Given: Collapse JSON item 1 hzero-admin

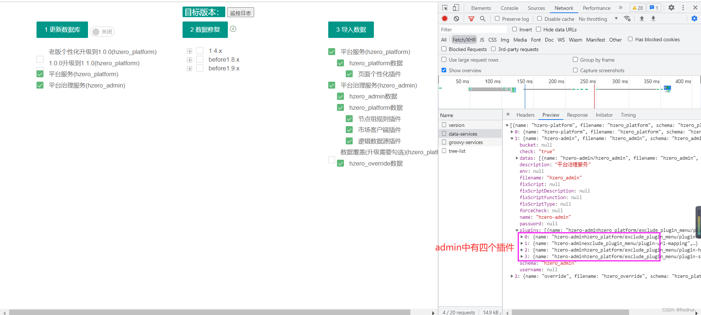Looking at the screenshot, I should [x=512, y=139].
